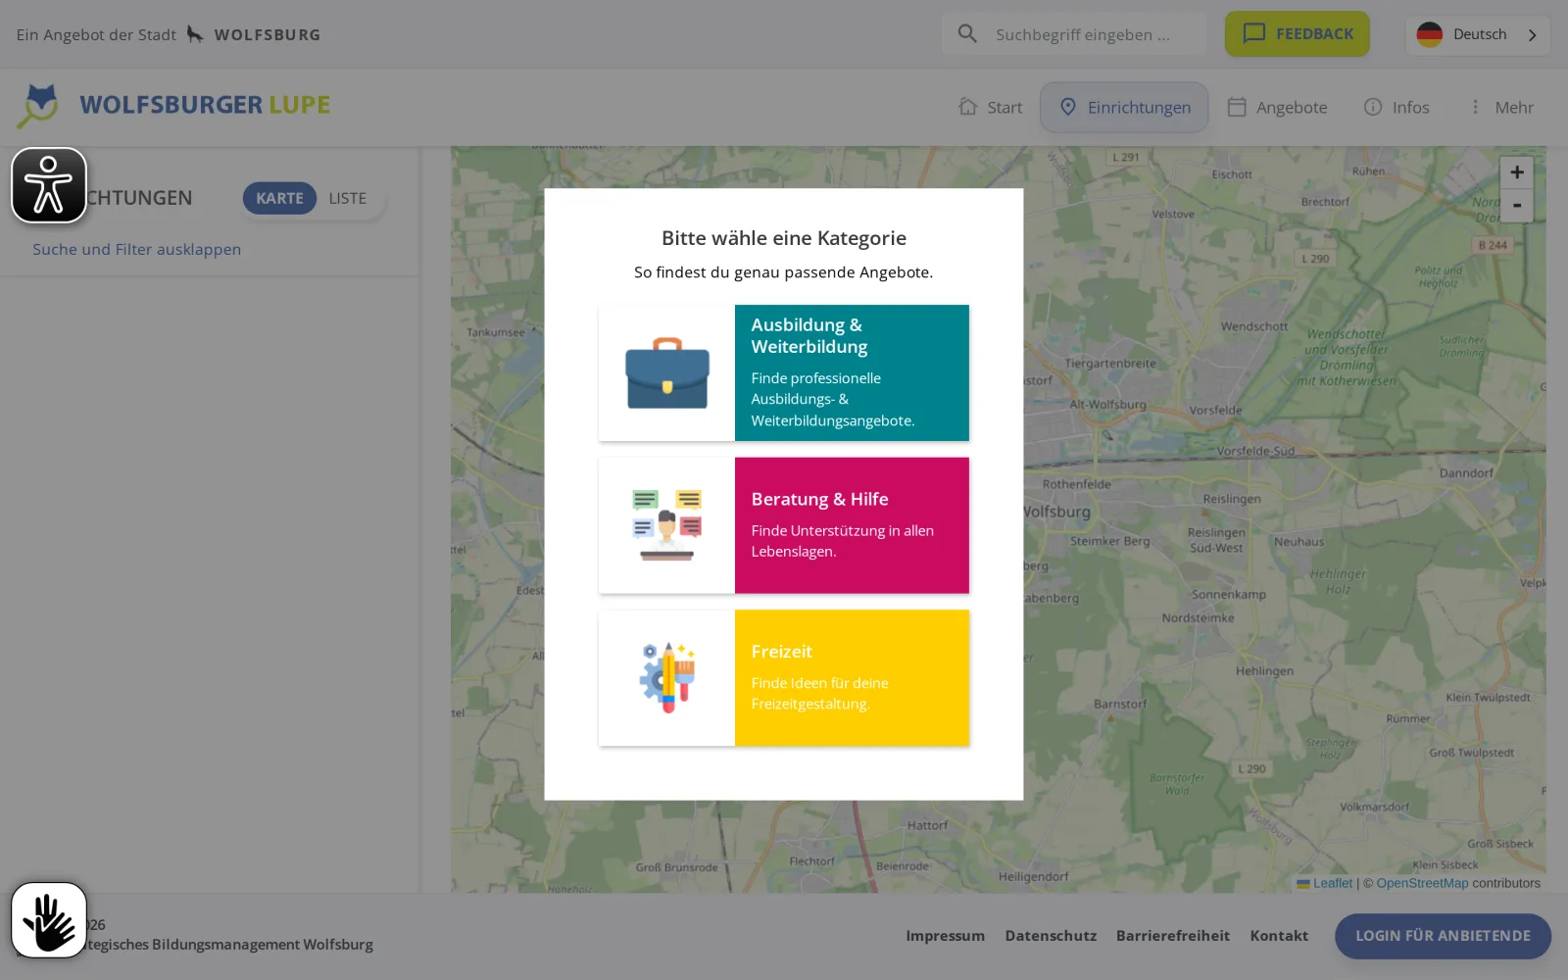Expand Suche und Filter ausklappen
1568x980 pixels.
pyautogui.click(x=136, y=249)
